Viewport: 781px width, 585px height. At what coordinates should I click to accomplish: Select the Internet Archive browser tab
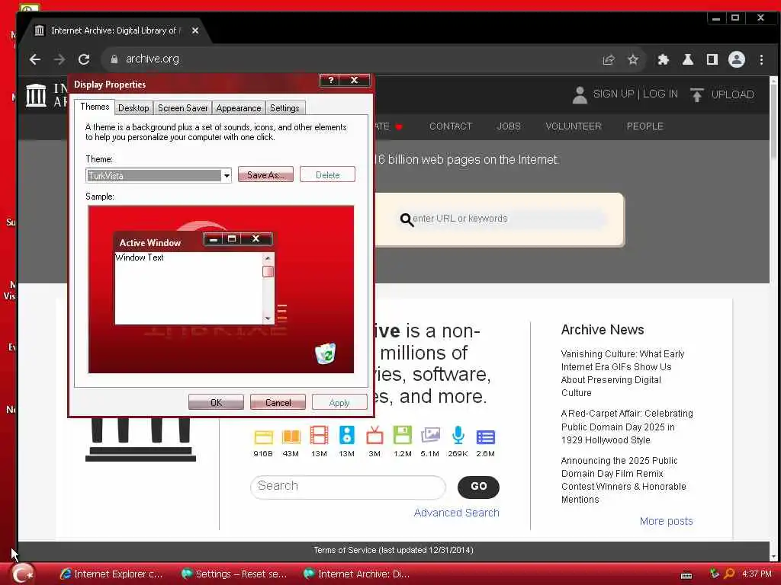116,30
